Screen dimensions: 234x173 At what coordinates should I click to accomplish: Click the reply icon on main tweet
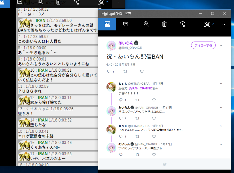109,71
